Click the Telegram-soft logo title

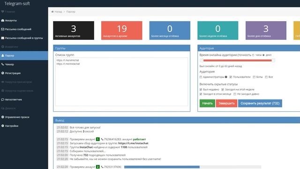(x=17, y=3)
